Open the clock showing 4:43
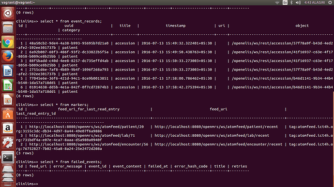This screenshot has width=334, height=187. (x=315, y=2)
